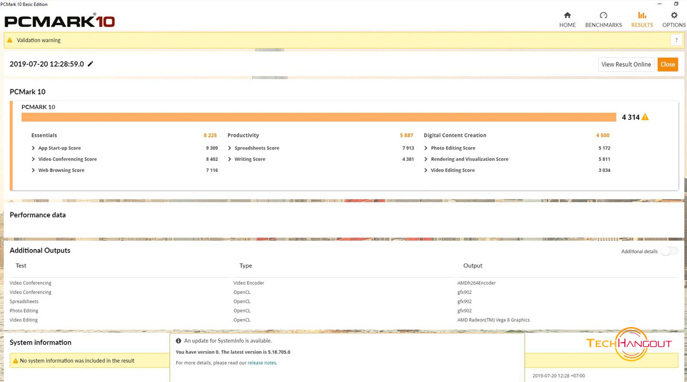687x382 pixels.
Task: Click the Type column header
Action: (246, 266)
